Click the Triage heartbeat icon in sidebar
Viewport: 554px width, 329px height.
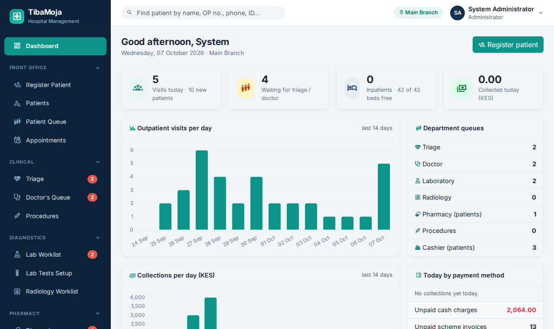17,179
